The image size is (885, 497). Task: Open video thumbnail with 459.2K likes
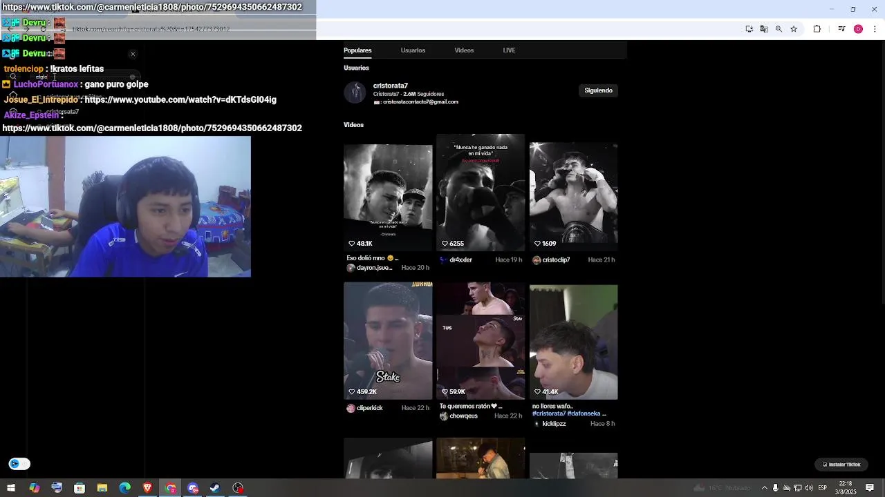pos(388,341)
